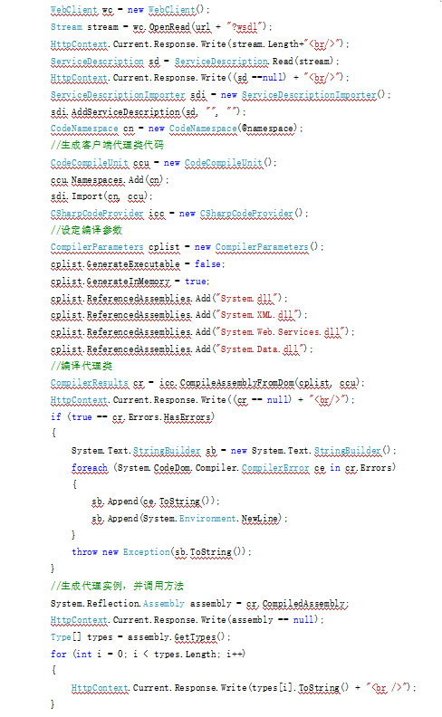The image size is (442, 717).
Task: Click the line declaring 'StringBuilder sb'
Action: point(234,451)
